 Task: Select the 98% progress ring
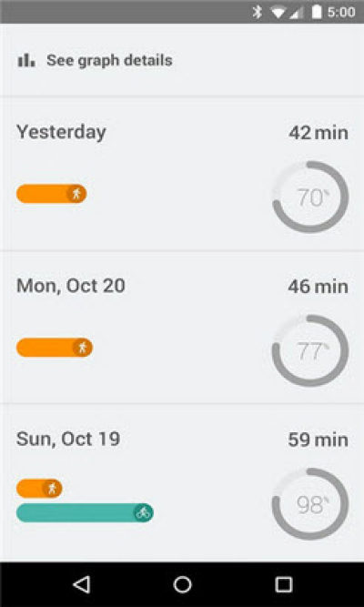(x=310, y=503)
